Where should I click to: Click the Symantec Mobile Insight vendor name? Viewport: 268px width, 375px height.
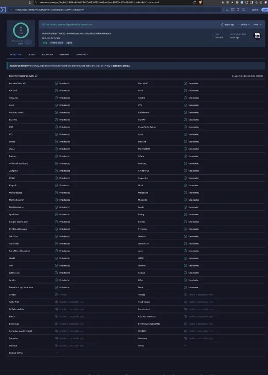pos(20,331)
